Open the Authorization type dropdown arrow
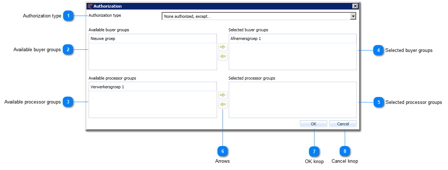Viewport: 448px width, 170px height. [x=353, y=16]
